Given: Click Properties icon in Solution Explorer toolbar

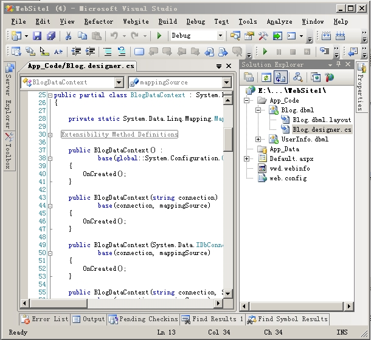Looking at the screenshot, I should click(x=248, y=77).
